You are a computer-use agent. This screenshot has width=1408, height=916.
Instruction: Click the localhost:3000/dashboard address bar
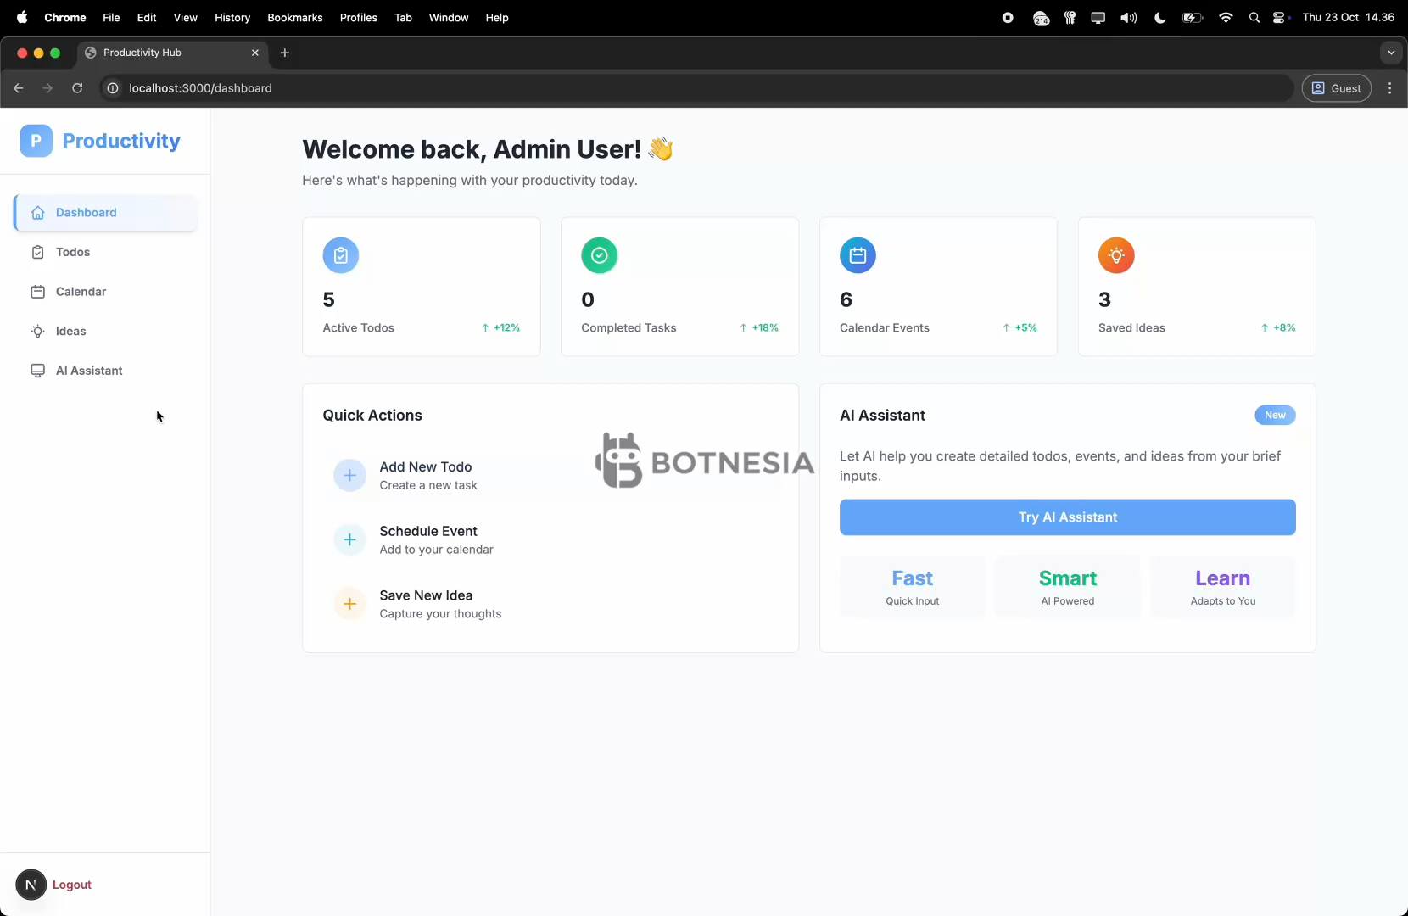click(x=696, y=88)
